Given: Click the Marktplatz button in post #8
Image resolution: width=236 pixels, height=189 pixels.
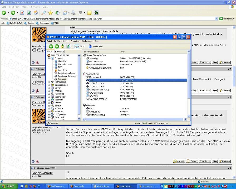Looking at the screenshot, I should (179, 161).
